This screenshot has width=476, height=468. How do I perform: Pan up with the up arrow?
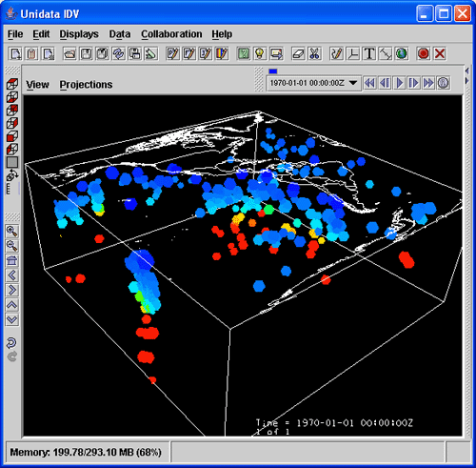point(12,305)
